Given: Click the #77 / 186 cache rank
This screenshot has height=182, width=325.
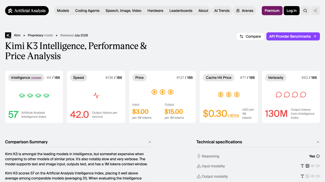Looking at the screenshot, I should [x=247, y=78].
